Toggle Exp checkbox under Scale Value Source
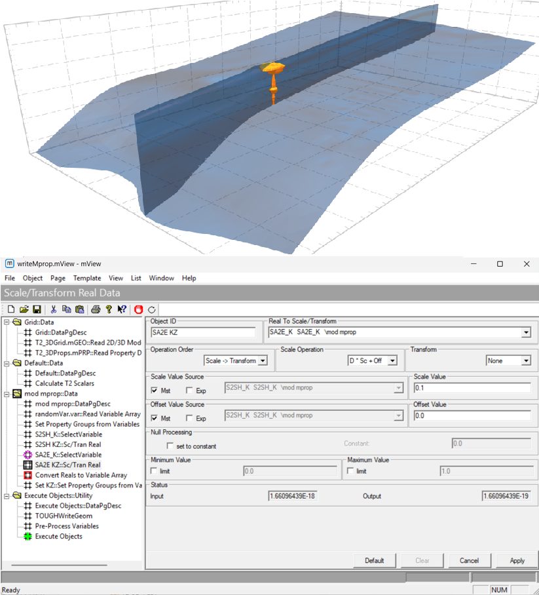 pyautogui.click(x=189, y=390)
